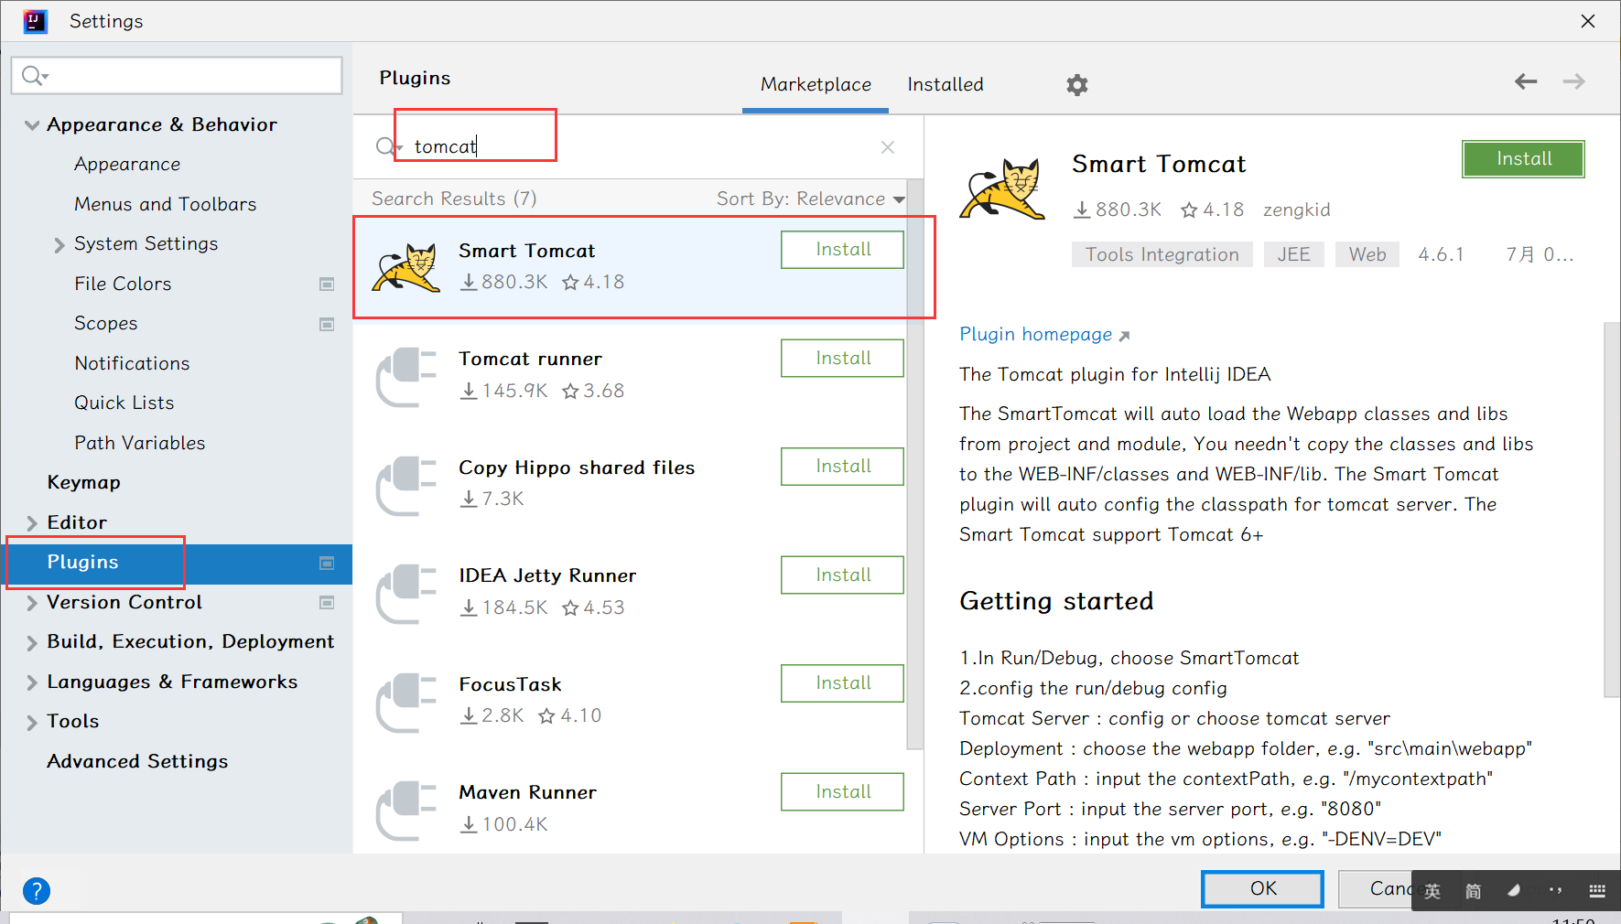Select Menus and Toolbars page
Screen dimensions: 1621x924
[165, 205]
